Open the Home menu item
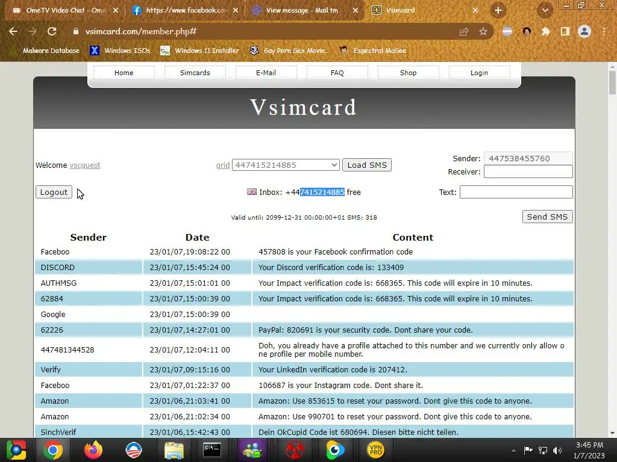 (x=124, y=73)
